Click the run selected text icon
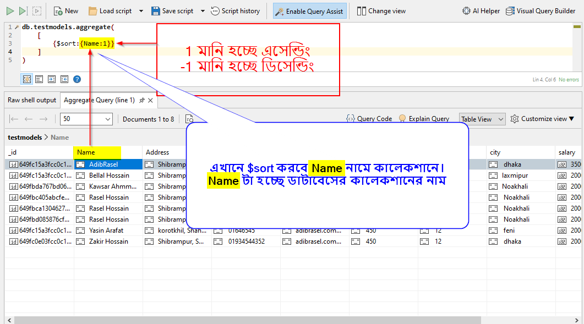Viewport: 584px width, 324px height. 37,10
